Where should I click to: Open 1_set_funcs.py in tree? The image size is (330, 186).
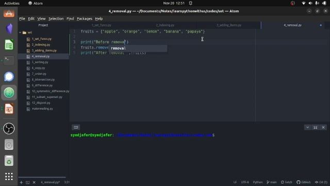[x=42, y=39]
